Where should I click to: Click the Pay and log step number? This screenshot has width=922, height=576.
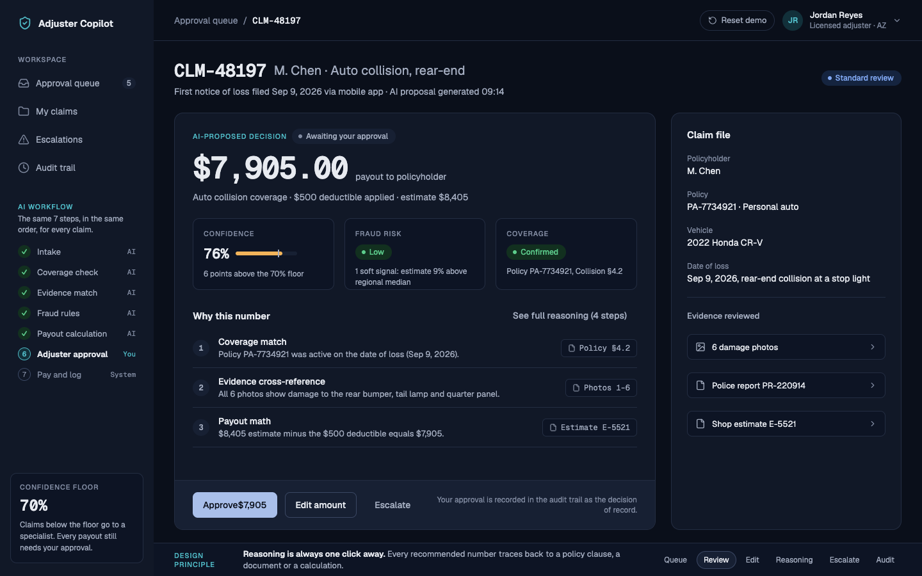[24, 374]
